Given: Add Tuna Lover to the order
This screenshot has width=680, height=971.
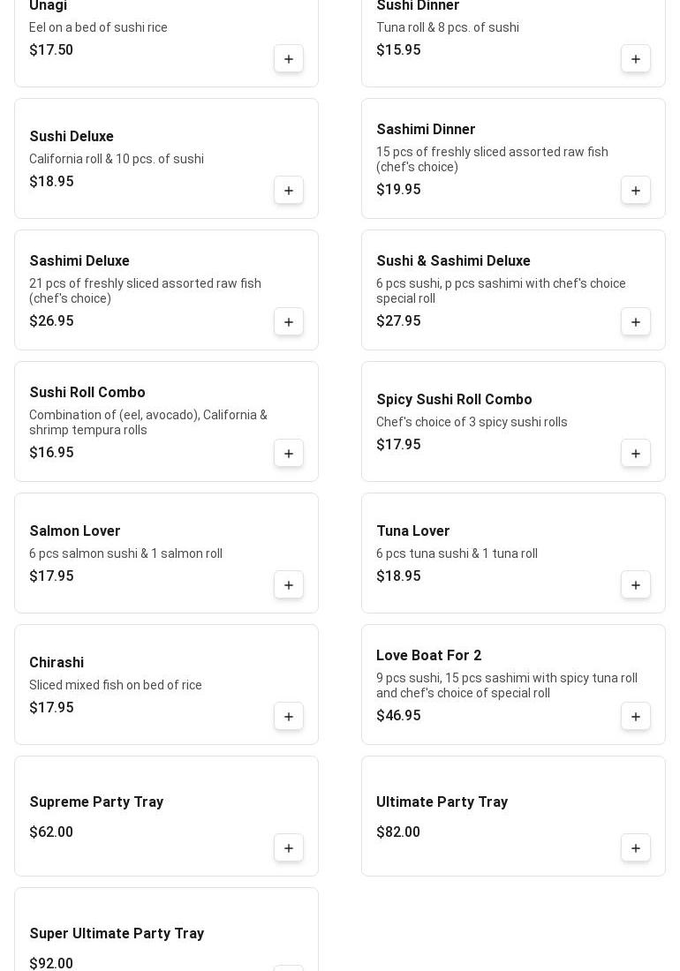Looking at the screenshot, I should [636, 585].
